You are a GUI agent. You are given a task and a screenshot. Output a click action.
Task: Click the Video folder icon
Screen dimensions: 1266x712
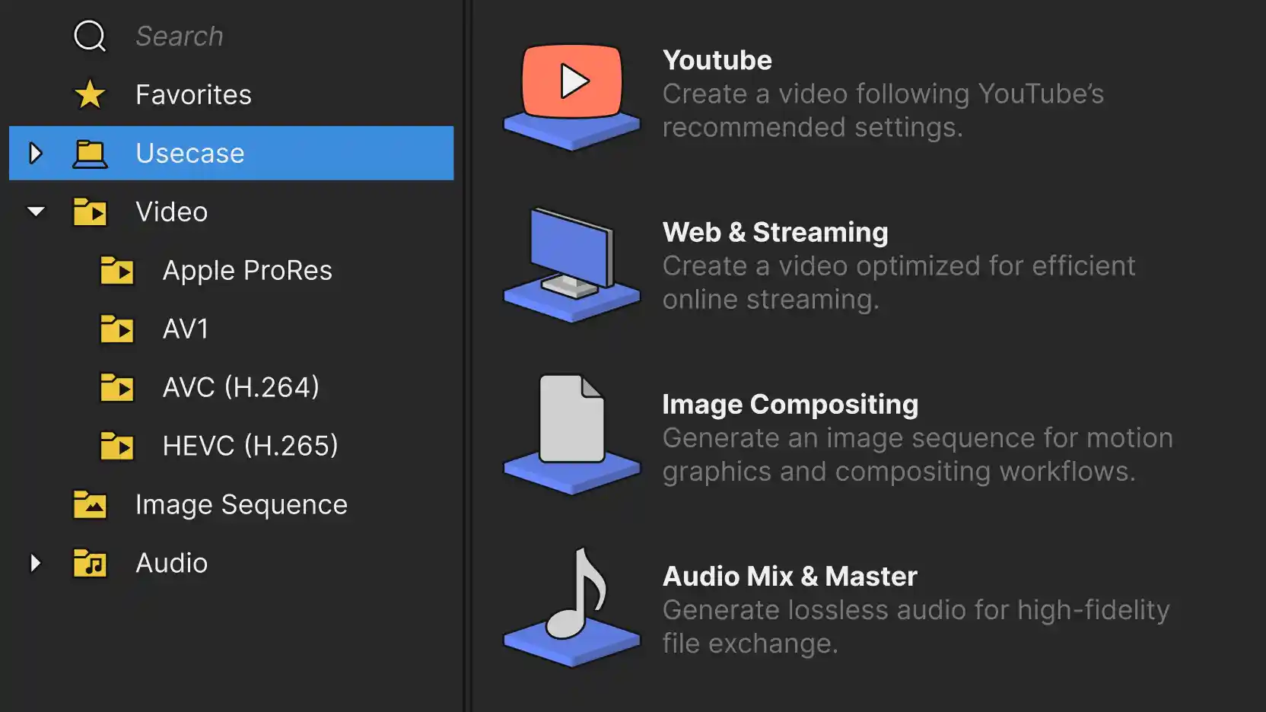click(90, 211)
